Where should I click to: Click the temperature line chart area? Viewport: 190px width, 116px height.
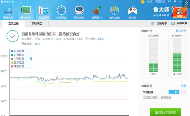(69, 82)
